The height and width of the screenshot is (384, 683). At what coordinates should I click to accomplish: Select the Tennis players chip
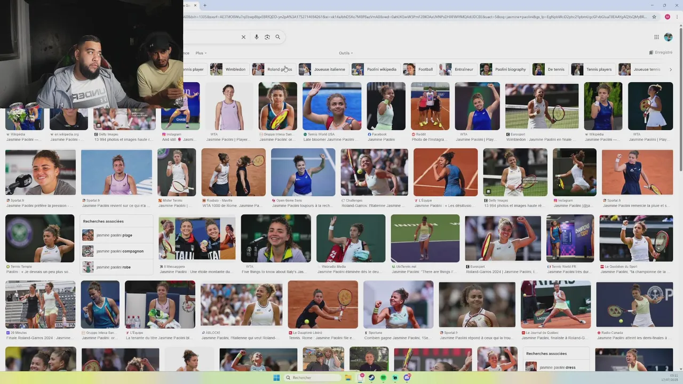(592, 69)
